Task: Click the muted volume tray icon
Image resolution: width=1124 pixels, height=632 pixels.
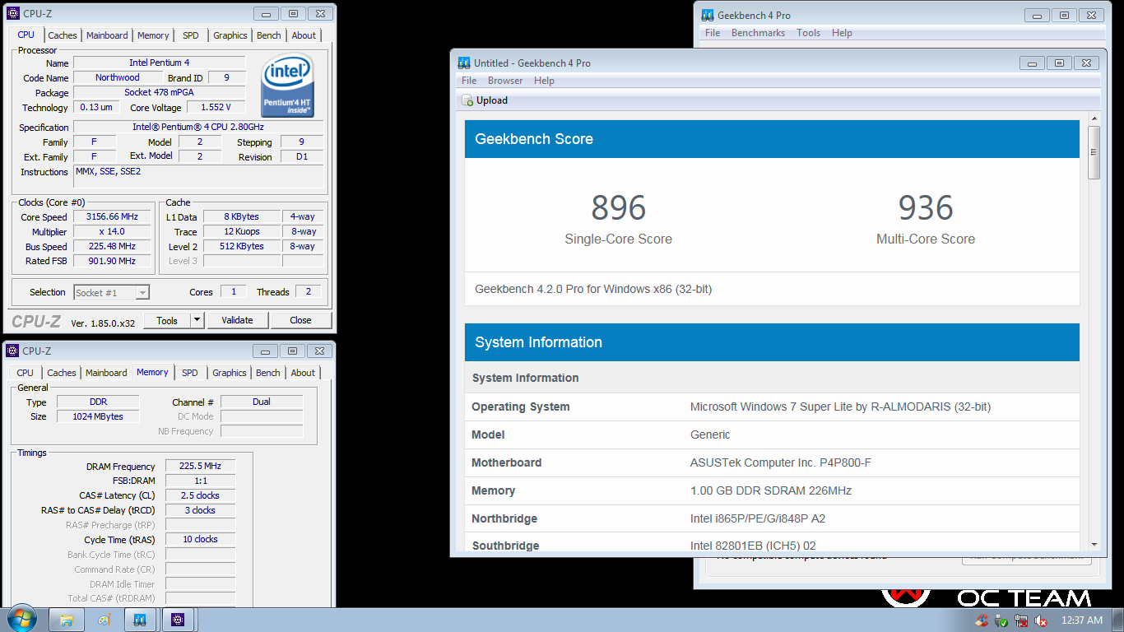Action: 1041,620
